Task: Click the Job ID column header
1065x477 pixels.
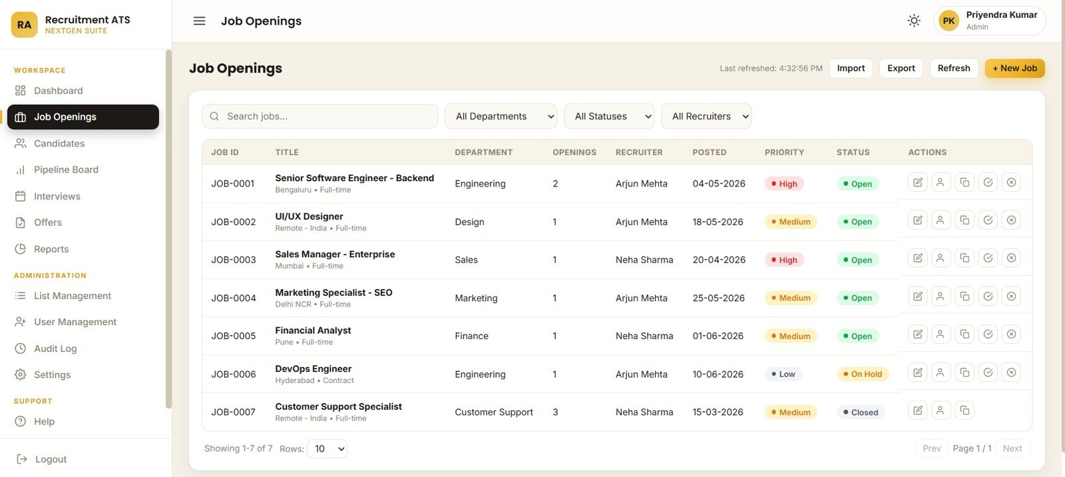Action: pos(225,152)
